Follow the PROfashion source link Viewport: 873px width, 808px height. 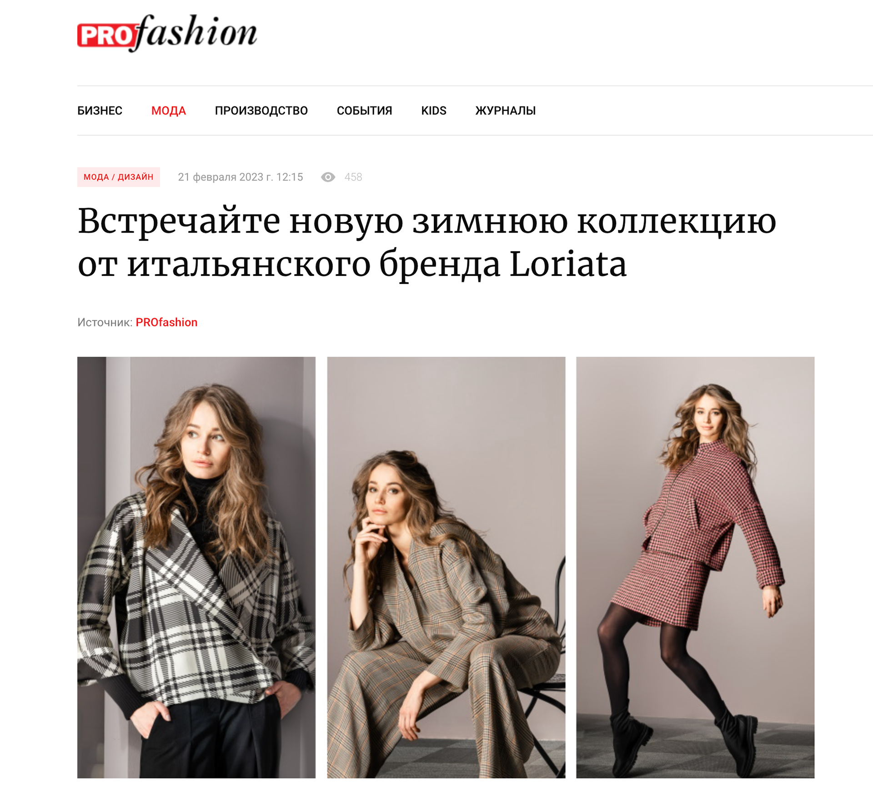point(166,322)
